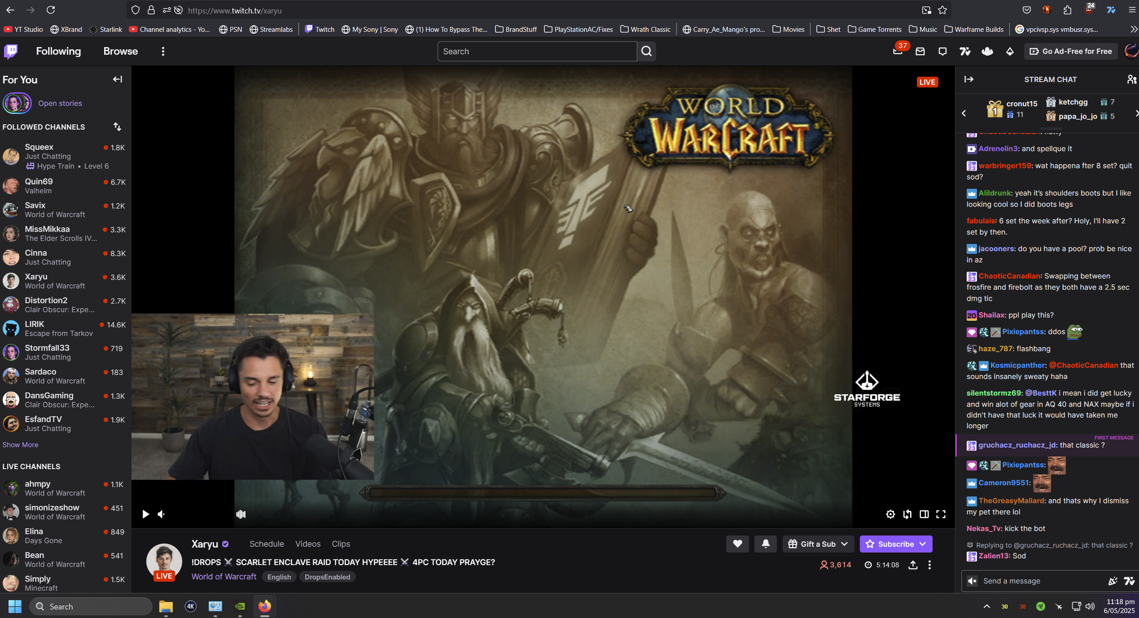Image resolution: width=1139 pixels, height=618 pixels.
Task: Click the chat input left icon
Action: [973, 581]
